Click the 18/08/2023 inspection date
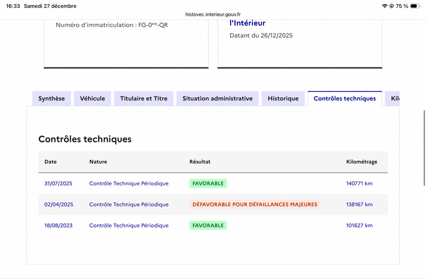The width and height of the screenshot is (426, 279). tap(58, 225)
